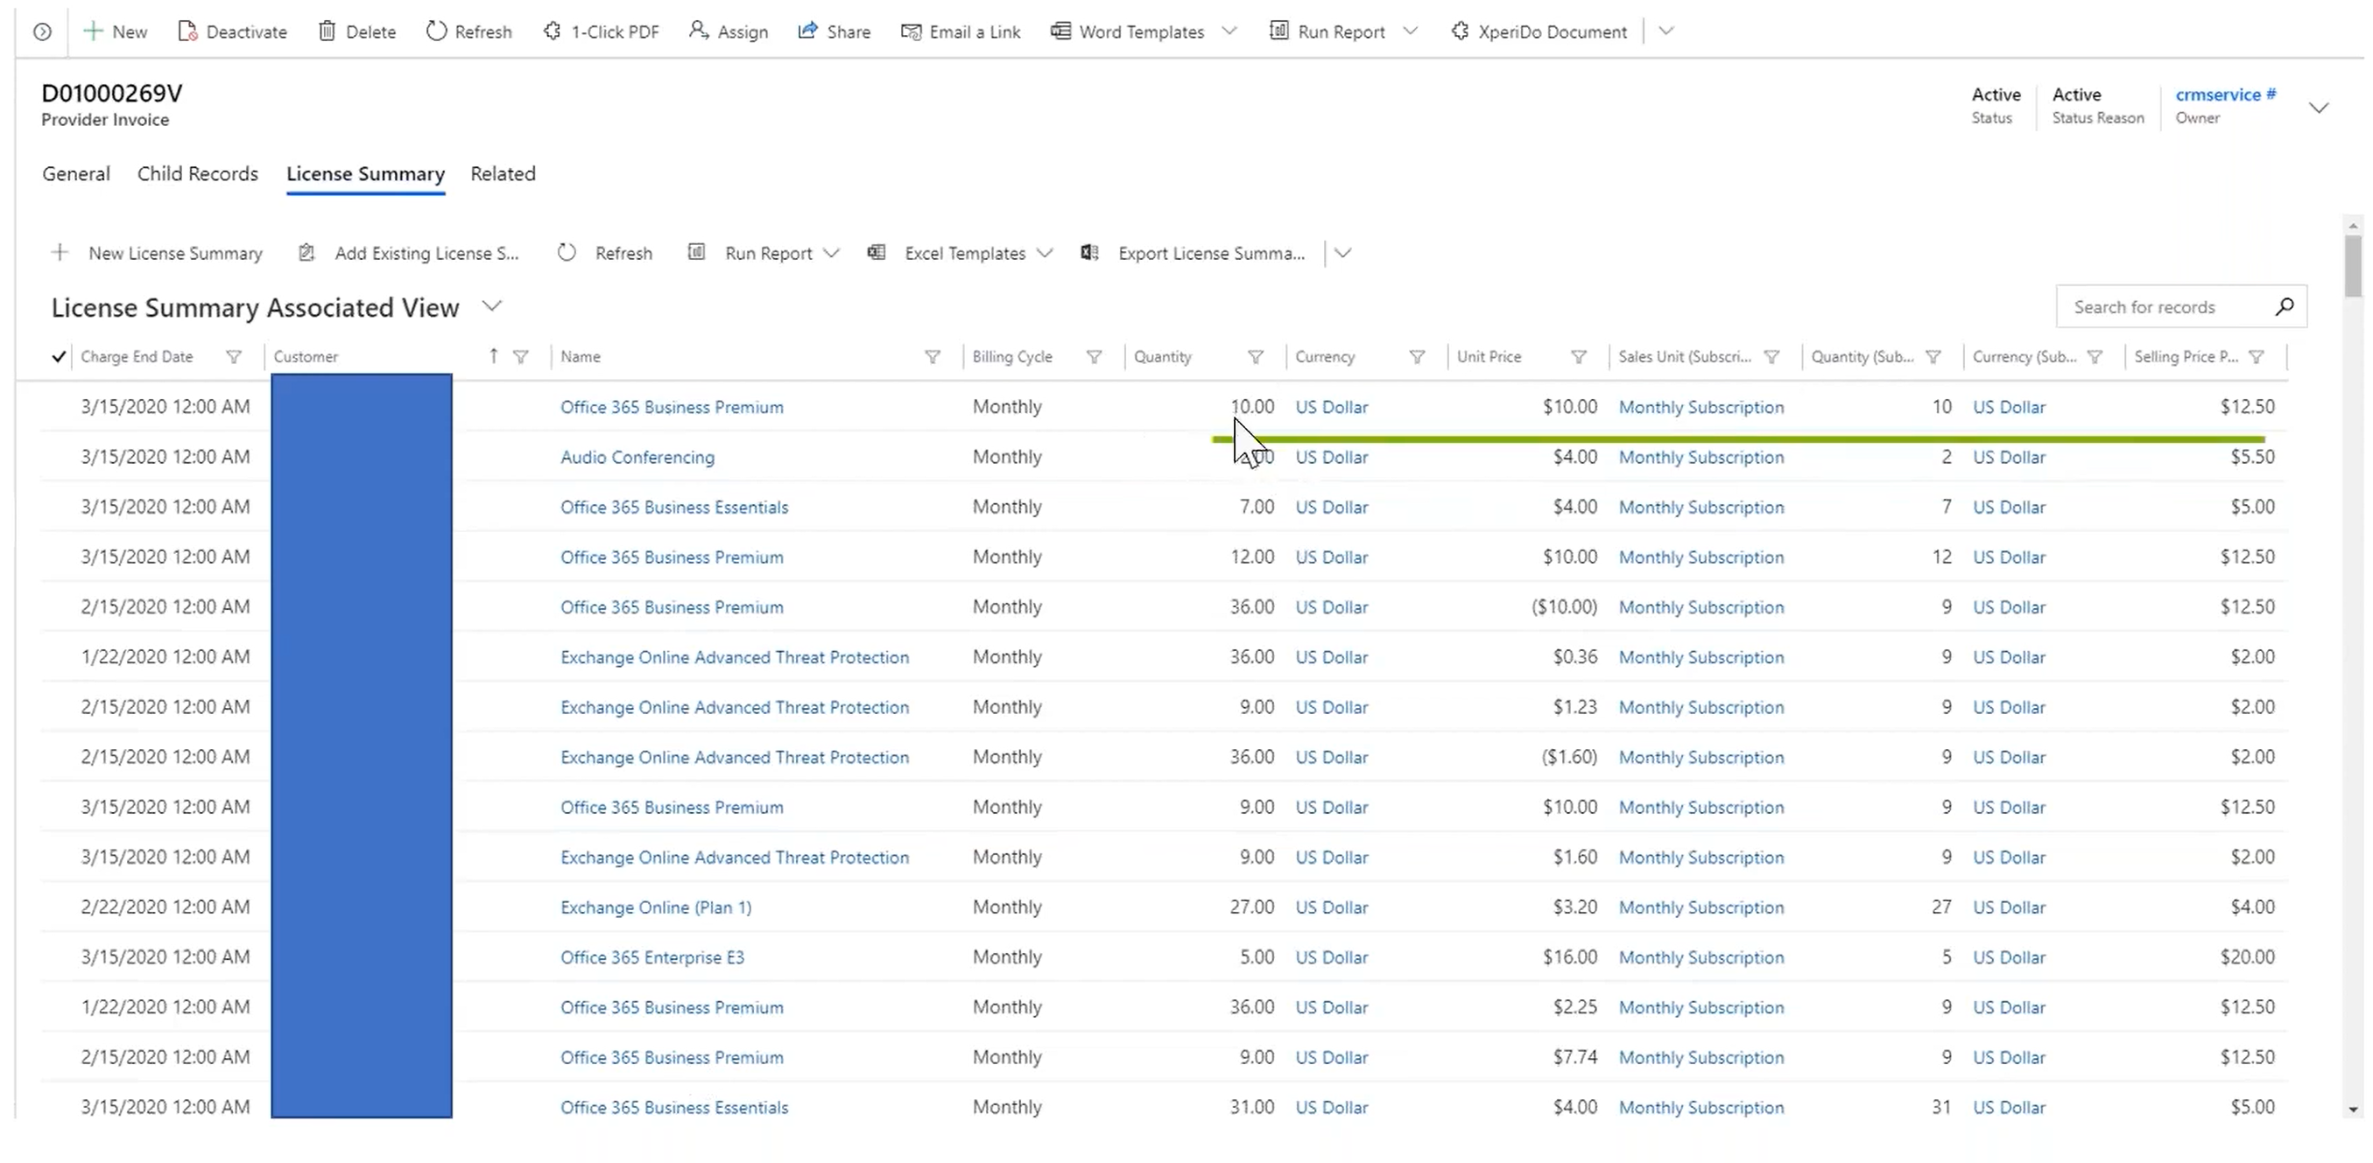
Task: Click the vertical scrollbar thumb
Action: click(2353, 267)
